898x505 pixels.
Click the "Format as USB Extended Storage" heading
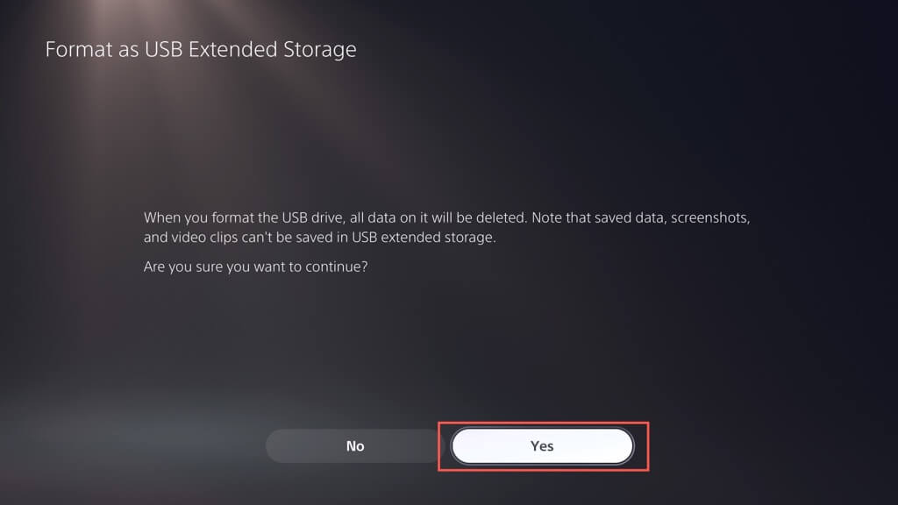(x=201, y=49)
